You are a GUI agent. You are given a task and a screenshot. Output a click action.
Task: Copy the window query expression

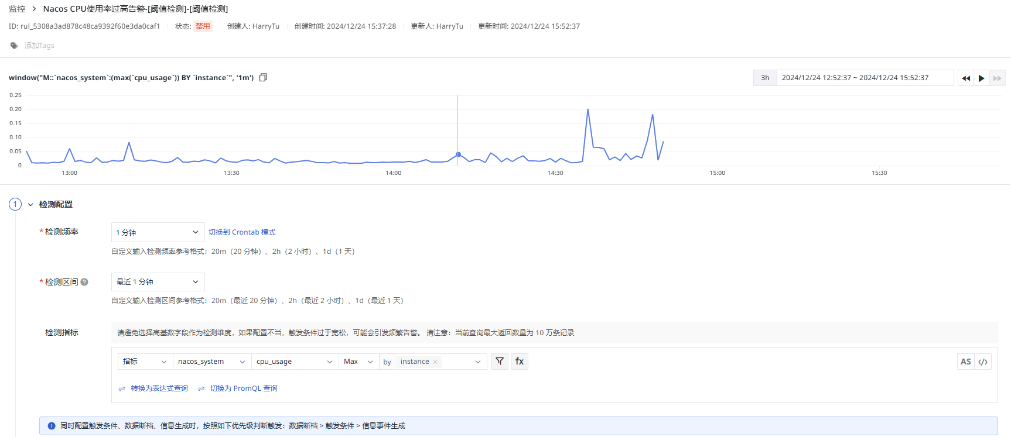click(263, 77)
